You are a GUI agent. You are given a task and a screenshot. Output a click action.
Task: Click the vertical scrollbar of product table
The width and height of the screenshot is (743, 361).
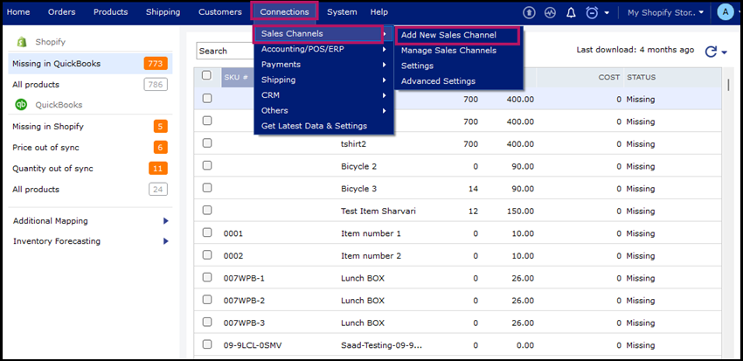pos(729,85)
